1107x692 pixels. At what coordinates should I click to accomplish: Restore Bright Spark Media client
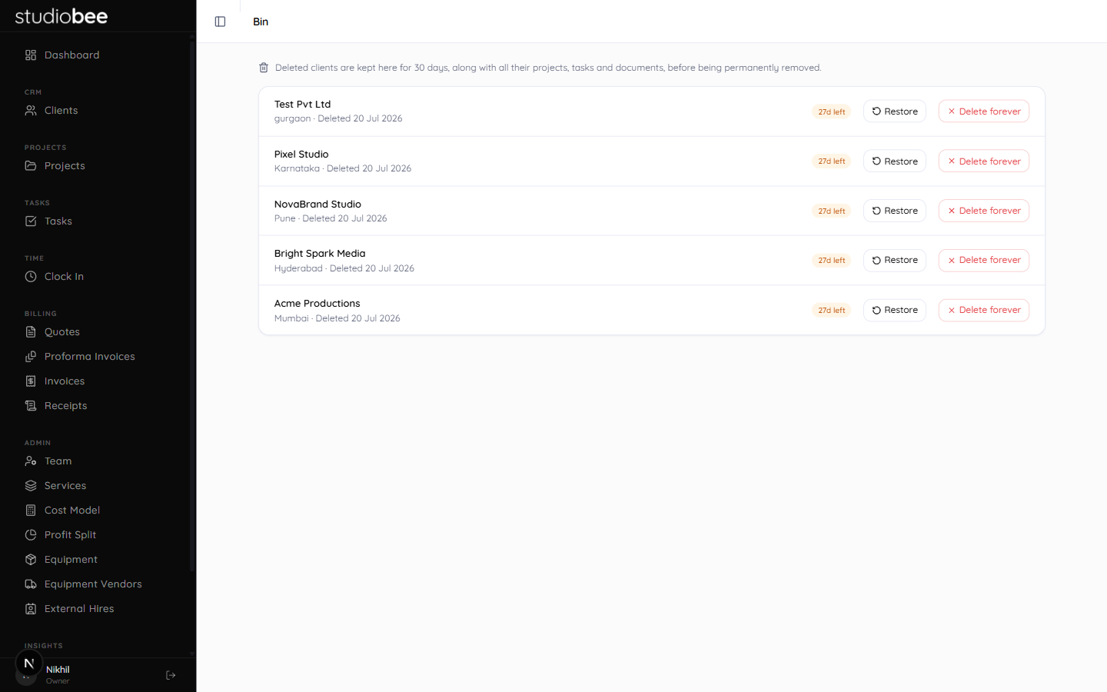pyautogui.click(x=895, y=261)
